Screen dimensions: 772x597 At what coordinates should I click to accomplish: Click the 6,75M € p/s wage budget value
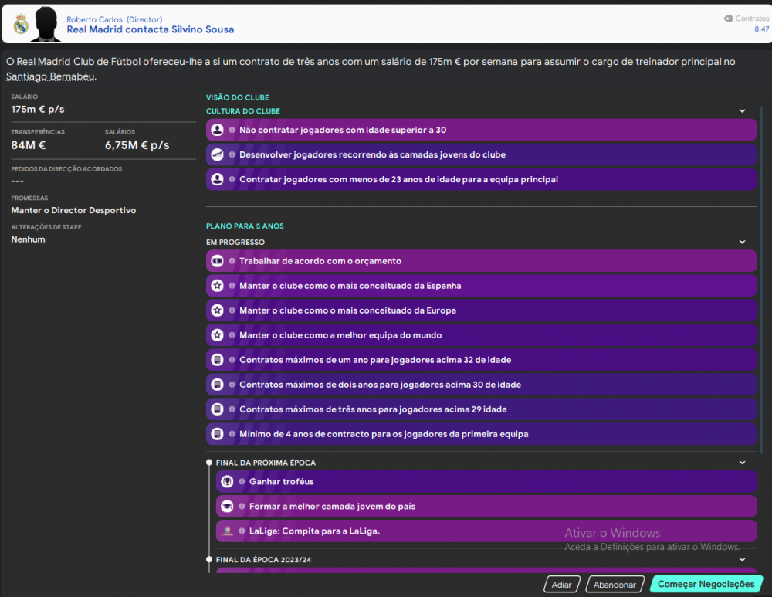(137, 145)
